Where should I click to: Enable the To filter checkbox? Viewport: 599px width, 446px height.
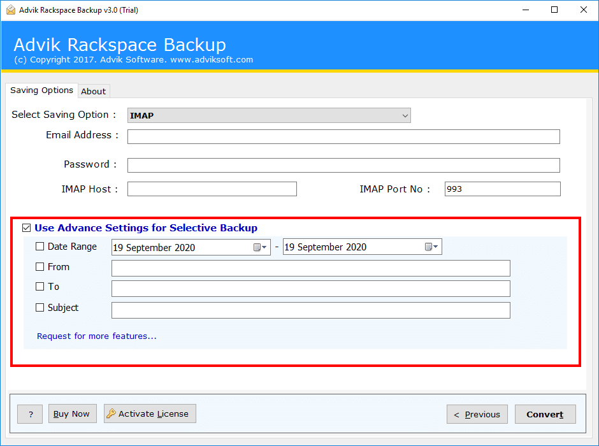coord(40,286)
